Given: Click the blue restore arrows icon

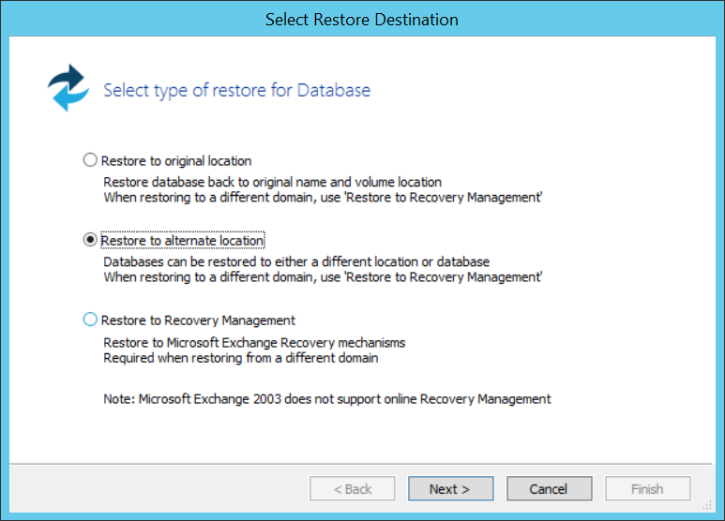Looking at the screenshot, I should click(67, 88).
